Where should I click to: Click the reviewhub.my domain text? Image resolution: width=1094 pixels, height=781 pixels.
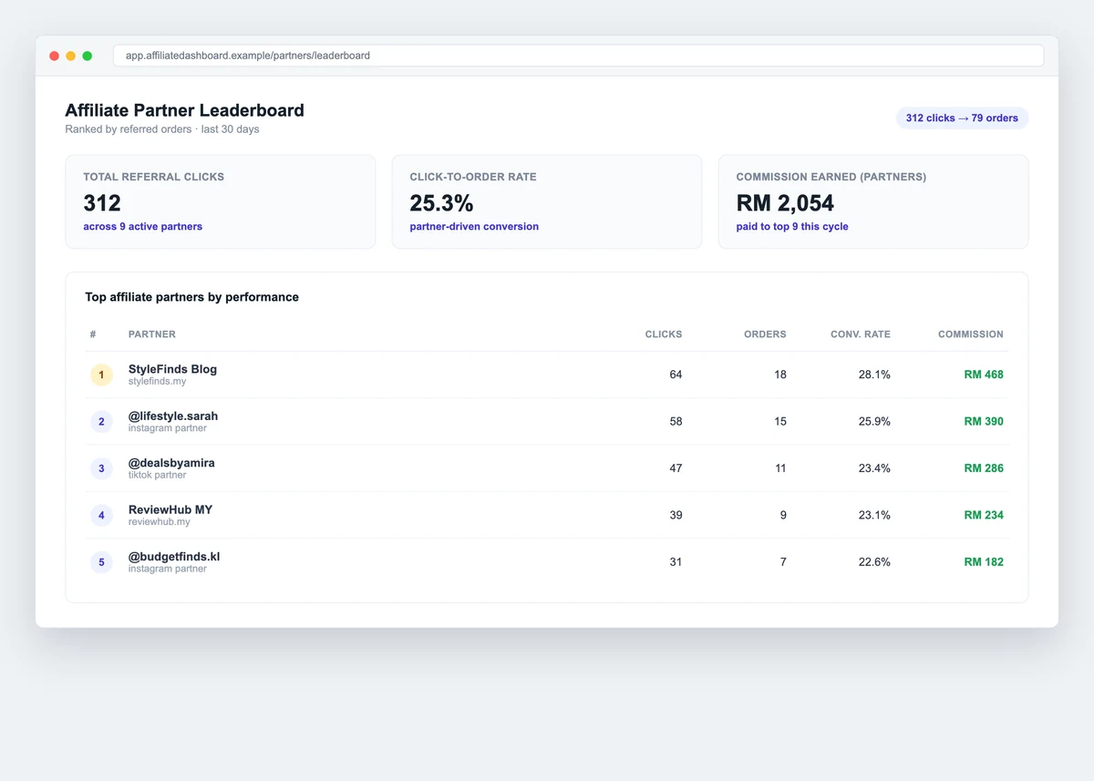160,522
